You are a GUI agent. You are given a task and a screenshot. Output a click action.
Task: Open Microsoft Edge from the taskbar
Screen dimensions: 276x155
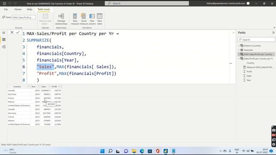click(142, 151)
